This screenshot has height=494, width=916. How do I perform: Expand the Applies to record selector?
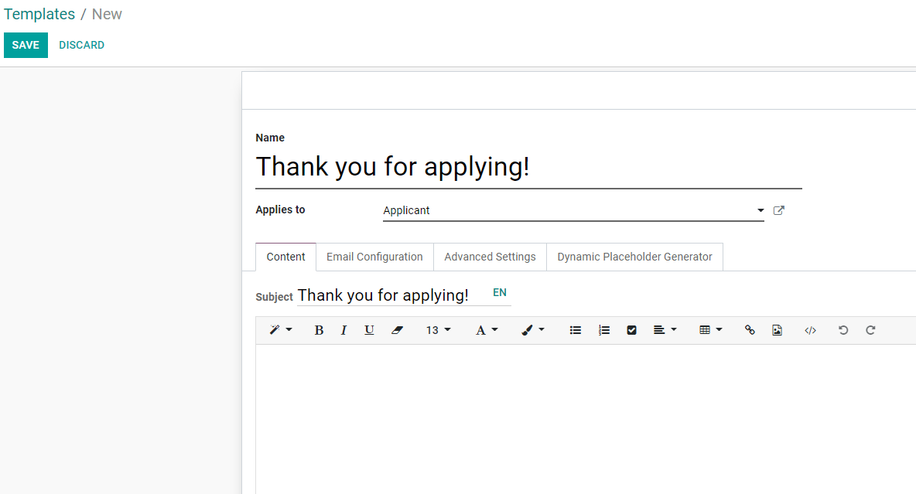[760, 210]
